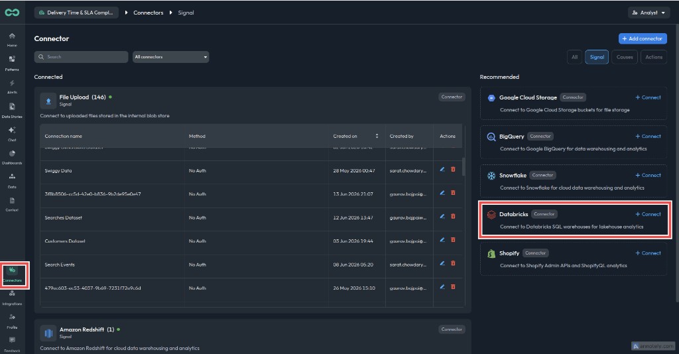Viewport: 679px width, 354px height.
Task: Connect to BigQuery
Action: pyautogui.click(x=648, y=137)
